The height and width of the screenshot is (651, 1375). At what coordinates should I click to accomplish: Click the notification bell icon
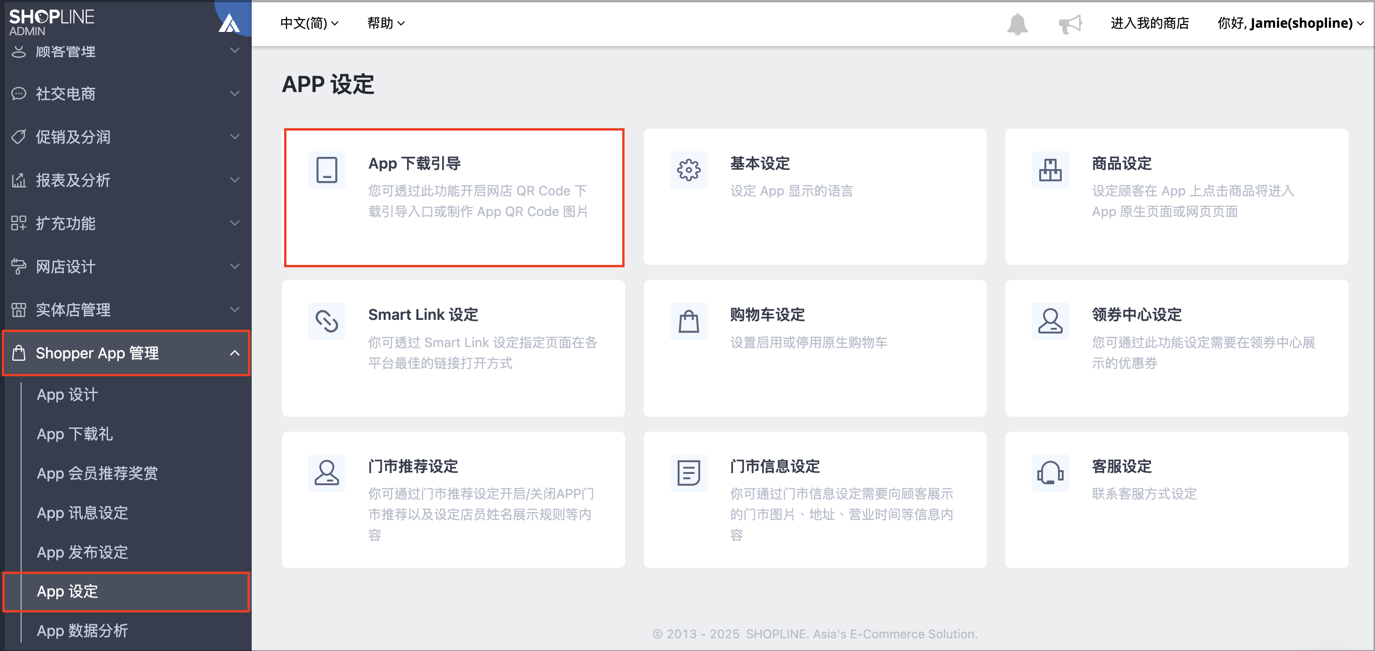click(x=1017, y=24)
